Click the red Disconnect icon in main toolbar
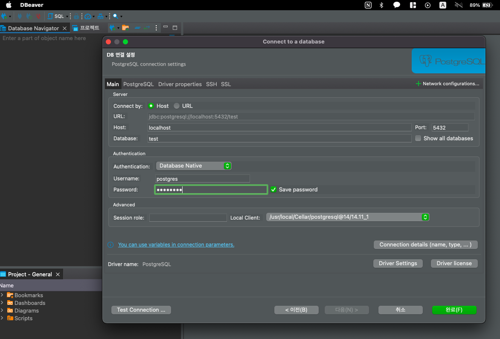 [x=38, y=16]
